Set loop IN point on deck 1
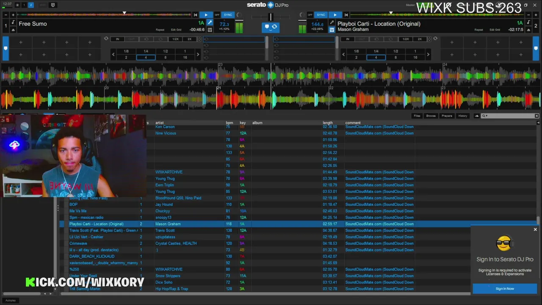Image resolution: width=542 pixels, height=305 pixels. tap(117, 39)
